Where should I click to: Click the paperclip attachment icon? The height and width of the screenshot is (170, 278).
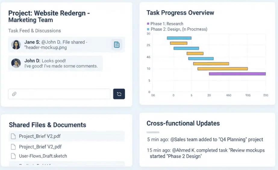click(x=14, y=94)
